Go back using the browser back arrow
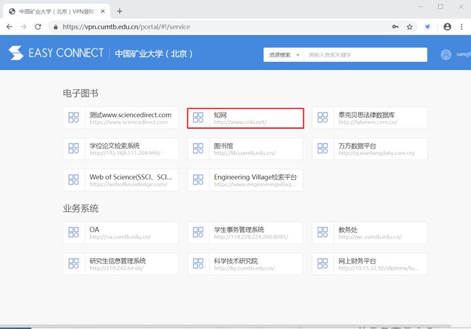 coord(10,27)
